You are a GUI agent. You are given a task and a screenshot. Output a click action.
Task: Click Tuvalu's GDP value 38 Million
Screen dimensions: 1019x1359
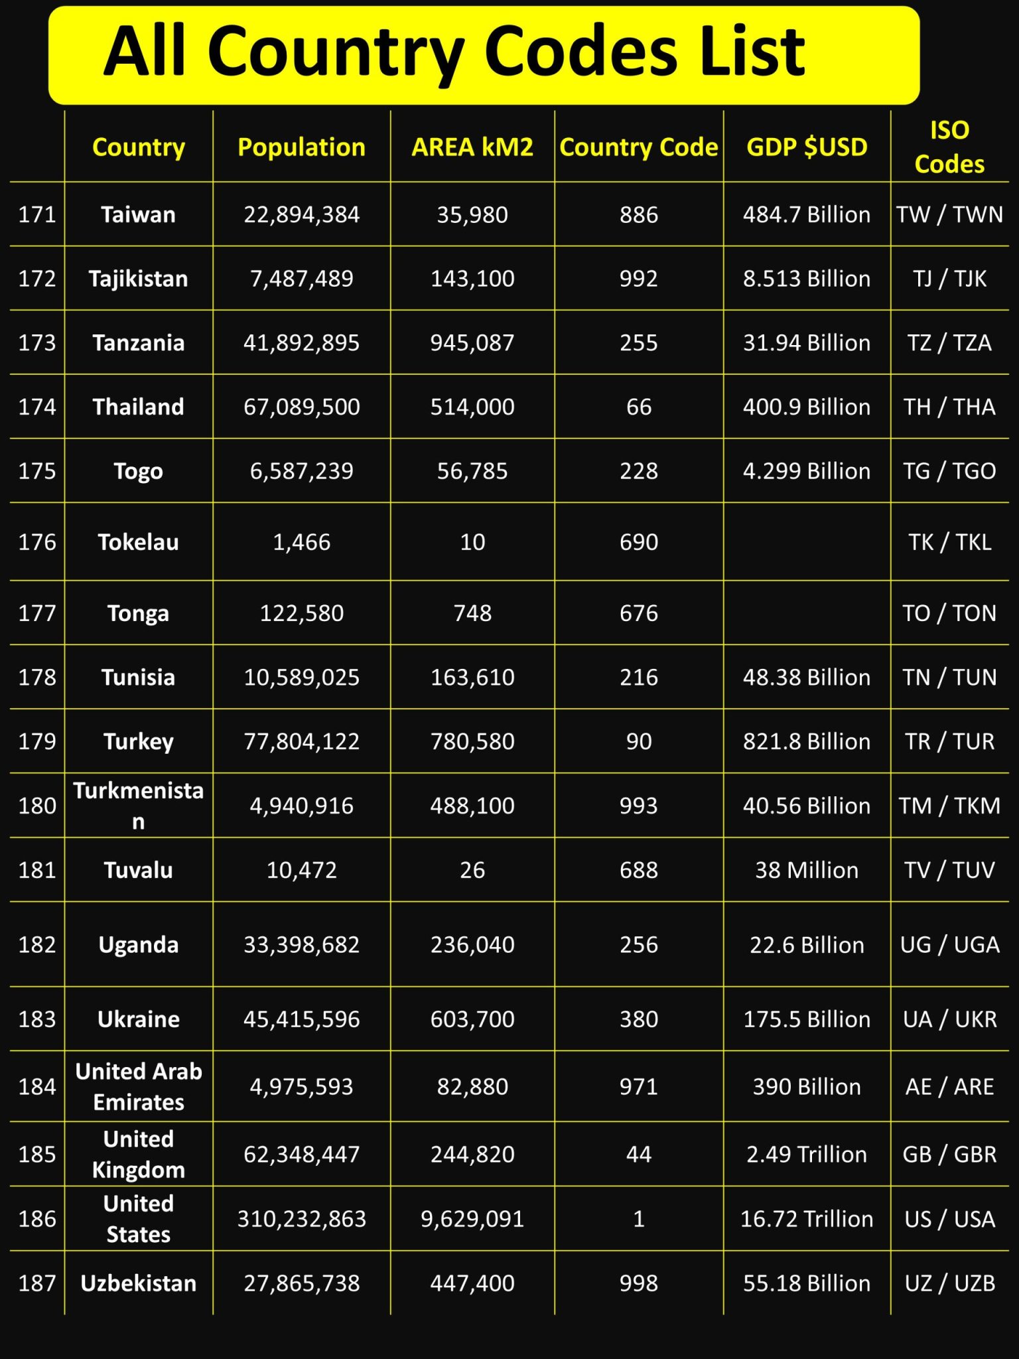[x=807, y=870]
